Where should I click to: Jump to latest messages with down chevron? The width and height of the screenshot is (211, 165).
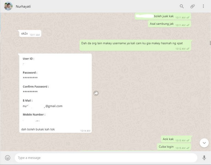point(204,143)
